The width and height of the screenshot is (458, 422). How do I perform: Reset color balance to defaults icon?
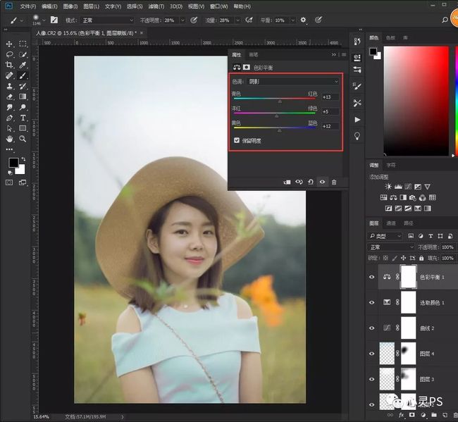coord(311,182)
